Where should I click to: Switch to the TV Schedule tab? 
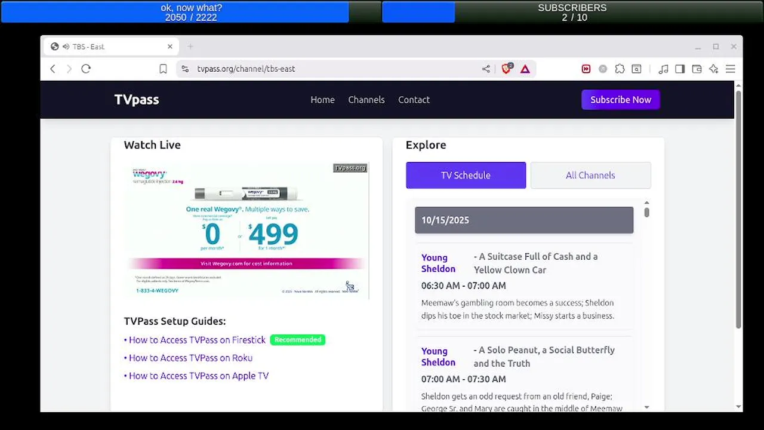pos(466,175)
